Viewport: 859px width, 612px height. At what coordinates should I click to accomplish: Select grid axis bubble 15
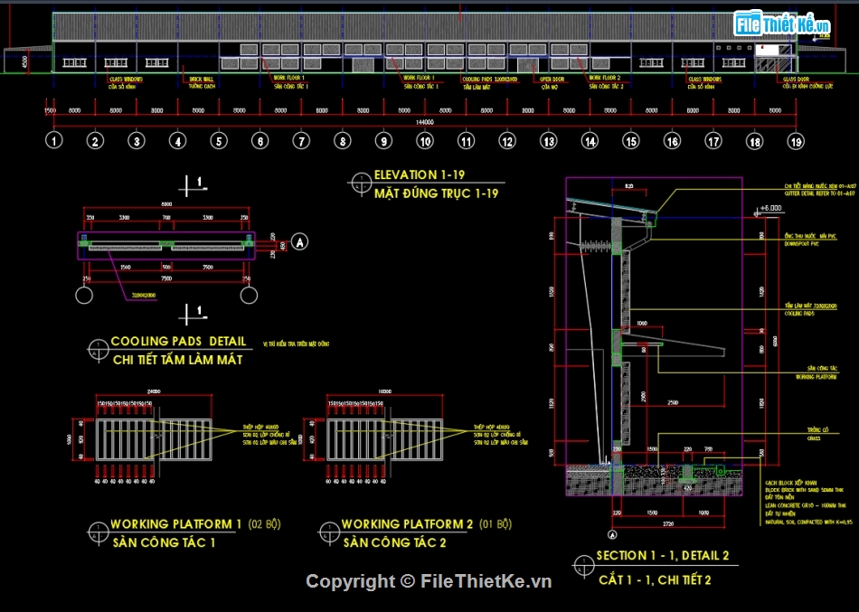tap(631, 141)
